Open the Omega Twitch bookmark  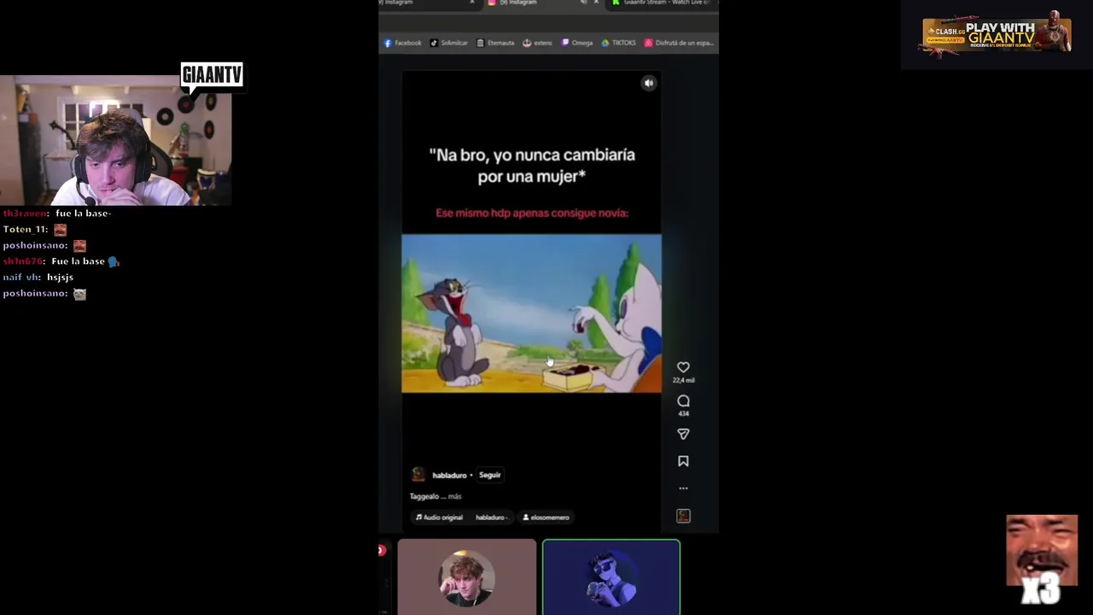tap(577, 43)
